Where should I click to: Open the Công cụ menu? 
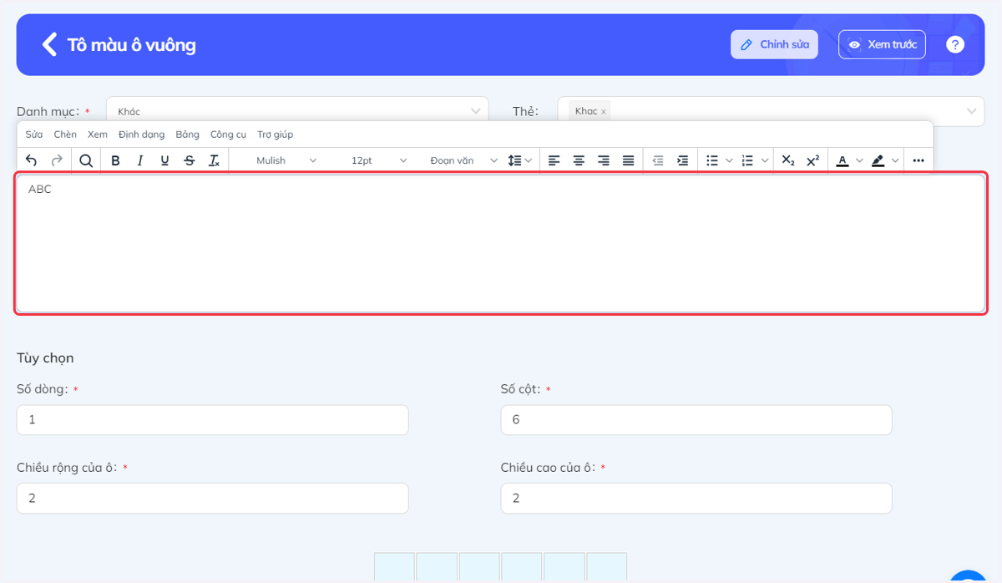point(228,134)
